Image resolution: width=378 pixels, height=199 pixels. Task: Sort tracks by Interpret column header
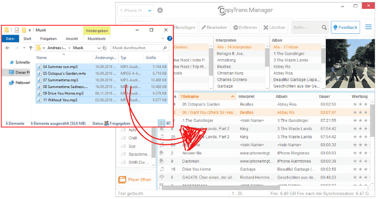click(x=255, y=97)
